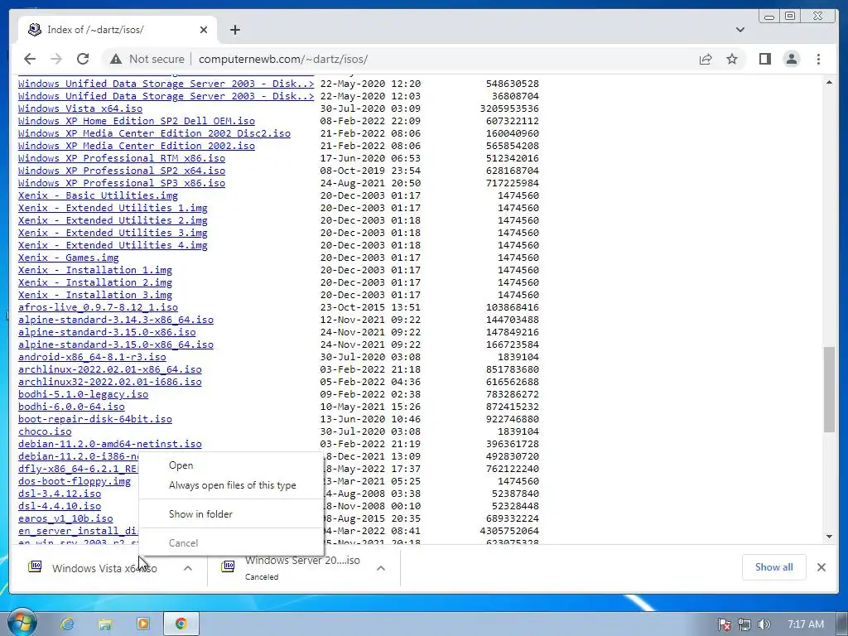848x636 pixels.
Task: Click the Not secure warning icon
Action: [x=116, y=59]
